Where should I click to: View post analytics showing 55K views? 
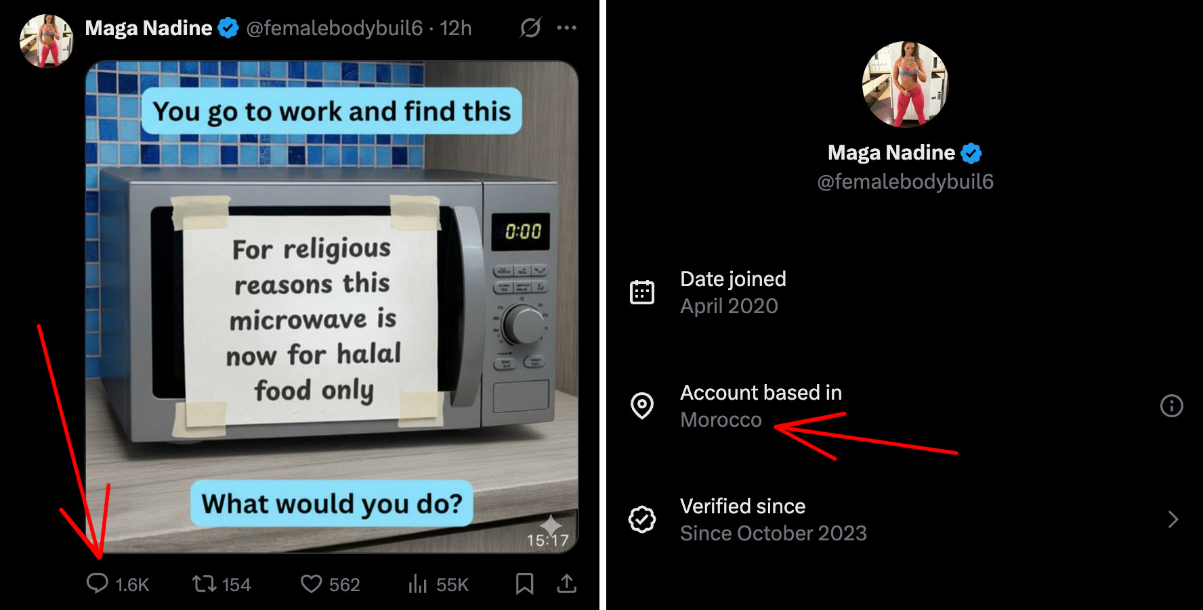click(x=418, y=584)
